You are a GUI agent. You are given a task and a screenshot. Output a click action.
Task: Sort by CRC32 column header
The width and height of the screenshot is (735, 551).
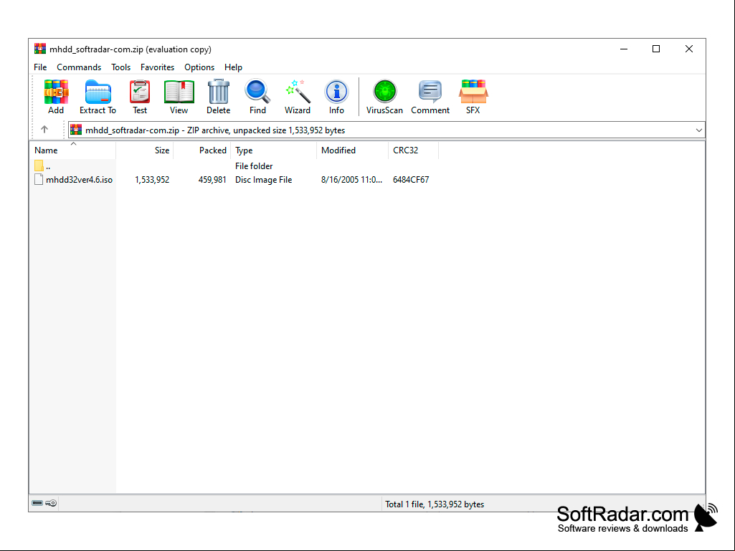click(x=414, y=150)
